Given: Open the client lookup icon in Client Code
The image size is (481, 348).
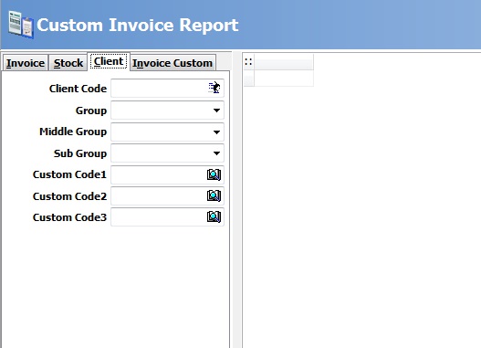Looking at the screenshot, I should point(214,88).
